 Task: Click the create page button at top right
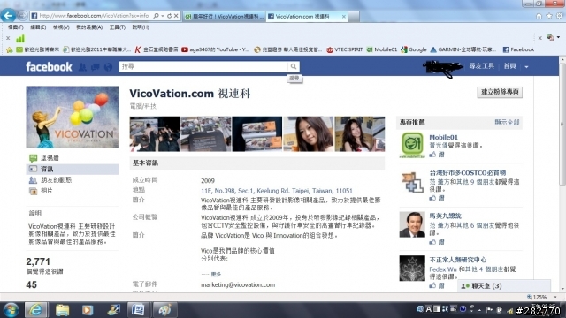tap(500, 92)
